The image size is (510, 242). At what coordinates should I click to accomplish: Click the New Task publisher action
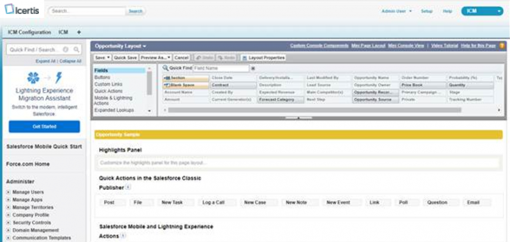point(176,203)
